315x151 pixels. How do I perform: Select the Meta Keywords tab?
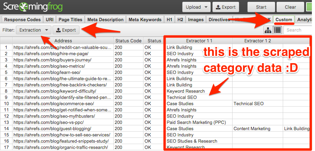pos(145,20)
